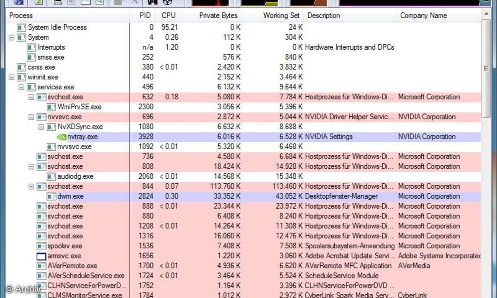The image size is (497, 298).
Task: Collapse svchost.exe with PID 808
Action: coord(31,166)
